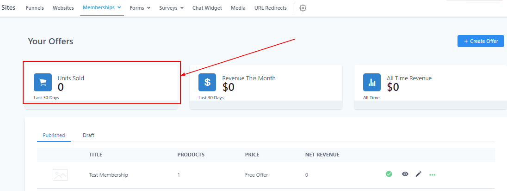
Task: Switch to the Draft tab
Action: [89, 135]
